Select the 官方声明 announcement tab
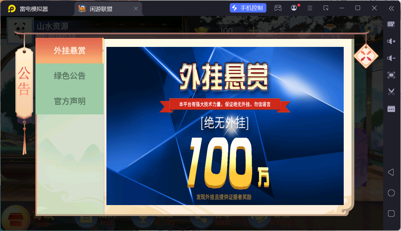The width and height of the screenshot is (401, 231). point(69,101)
